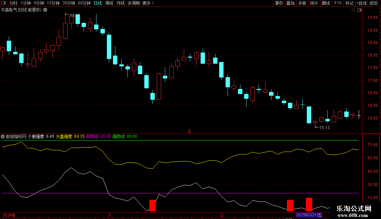Screen dimensions: 381x219
Task: Click the diamond icon above the price axis
Action: pyautogui.click(x=353, y=10)
